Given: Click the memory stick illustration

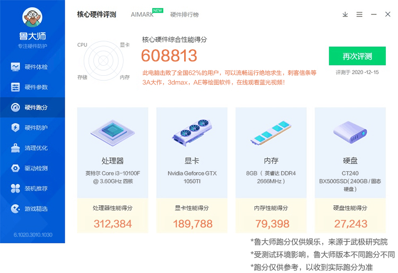Looking at the screenshot, I should [x=271, y=133].
